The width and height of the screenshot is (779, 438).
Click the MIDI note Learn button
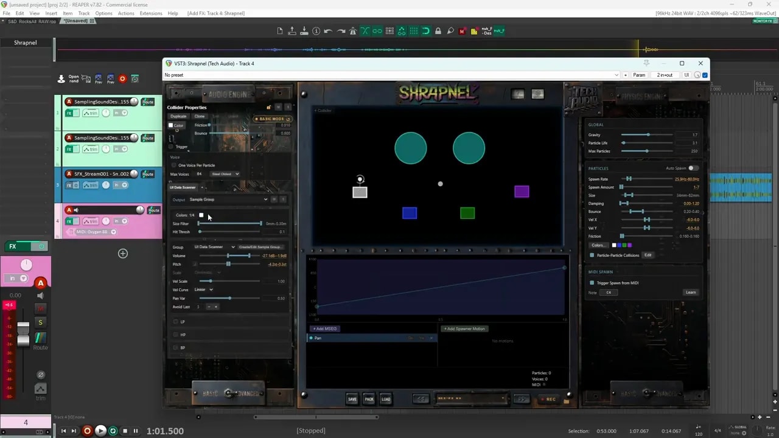[691, 293]
